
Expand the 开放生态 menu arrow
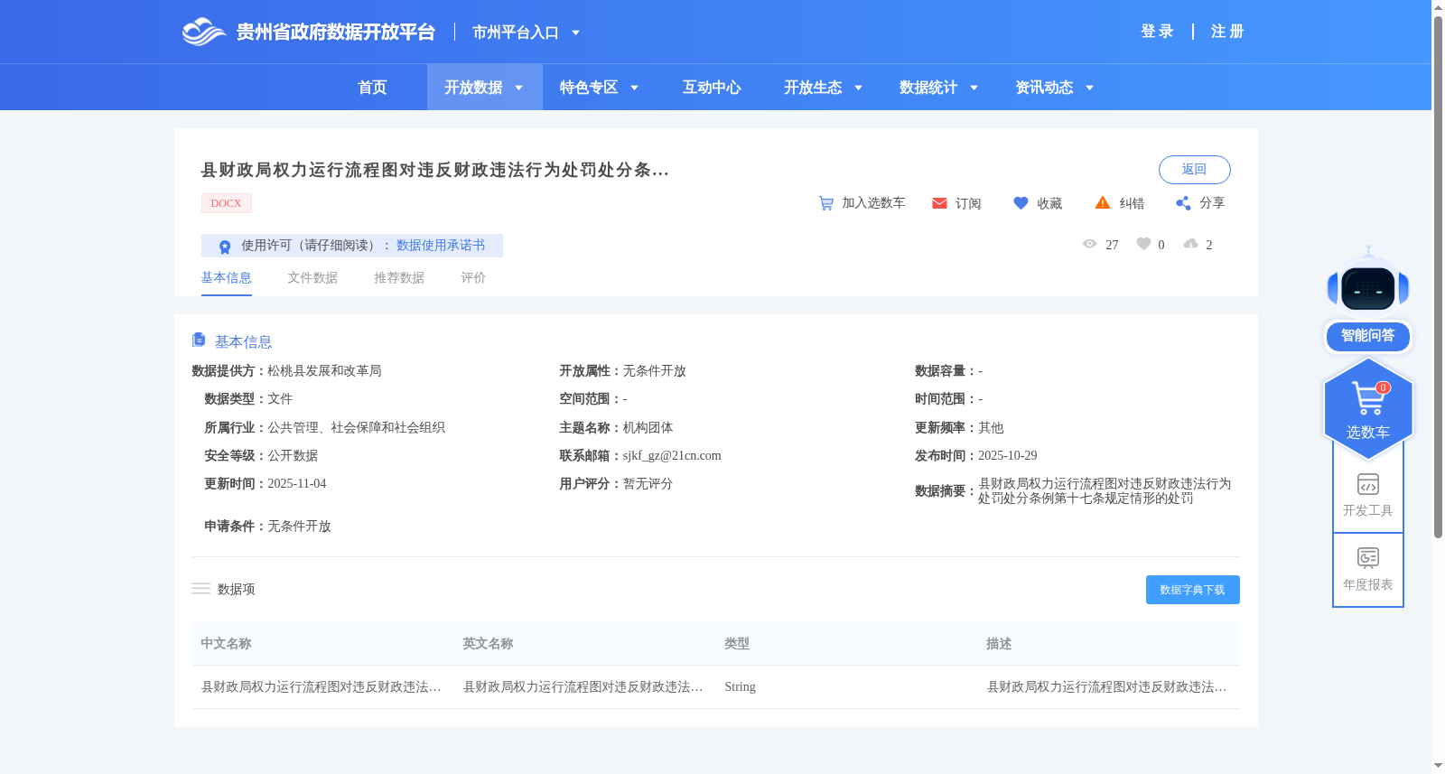pyautogui.click(x=858, y=88)
